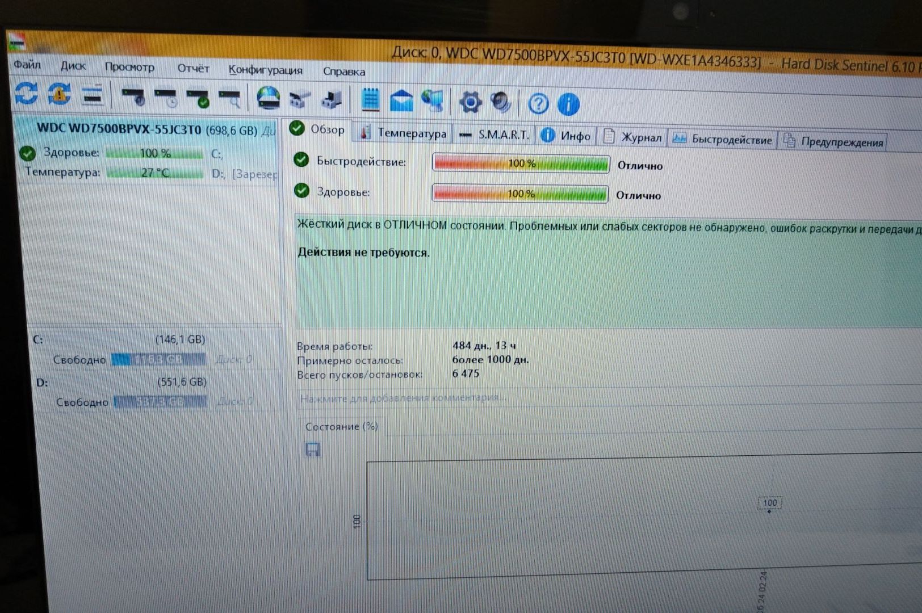Open the Отчёт menu

[x=193, y=68]
